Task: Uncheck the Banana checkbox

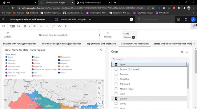Action: tap(116, 99)
